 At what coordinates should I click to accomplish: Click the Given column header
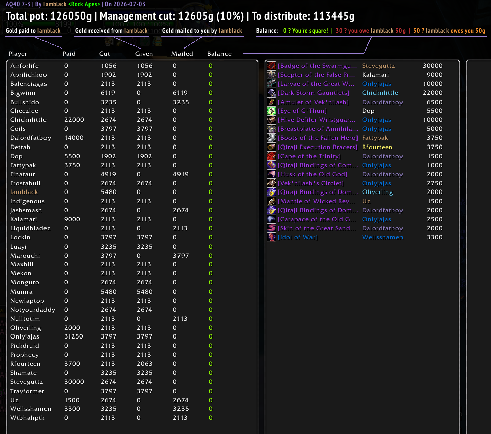coord(144,54)
